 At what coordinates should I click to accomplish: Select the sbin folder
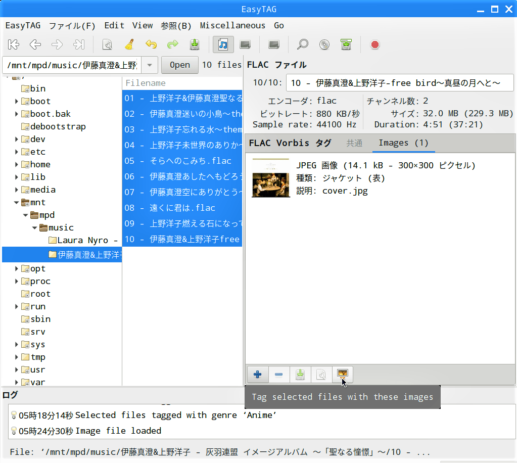(36, 319)
